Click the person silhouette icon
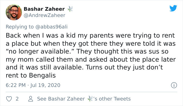The height and width of the screenshot is (106, 183). (30, 99)
